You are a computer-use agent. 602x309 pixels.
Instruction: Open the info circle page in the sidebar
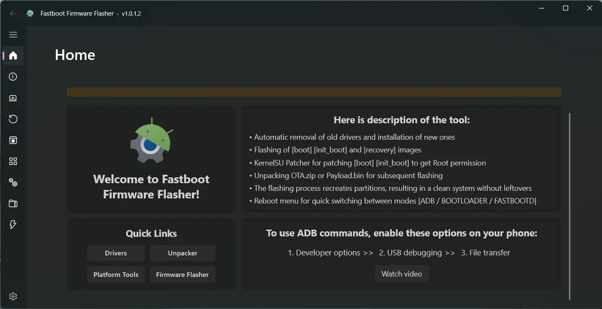[x=13, y=76]
